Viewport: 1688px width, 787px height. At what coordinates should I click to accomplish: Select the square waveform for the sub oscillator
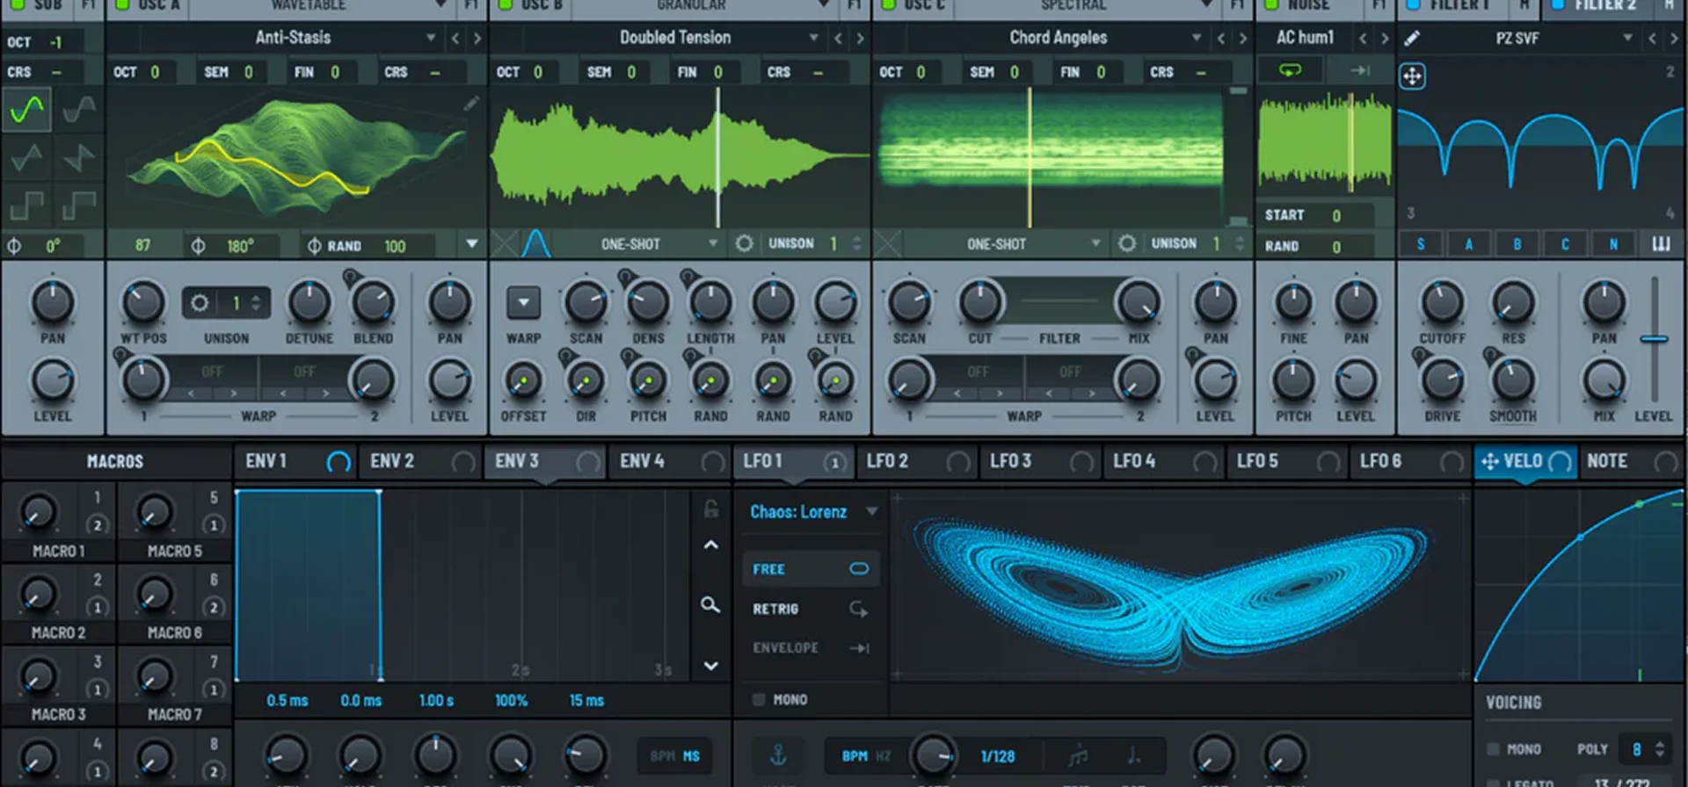point(26,206)
